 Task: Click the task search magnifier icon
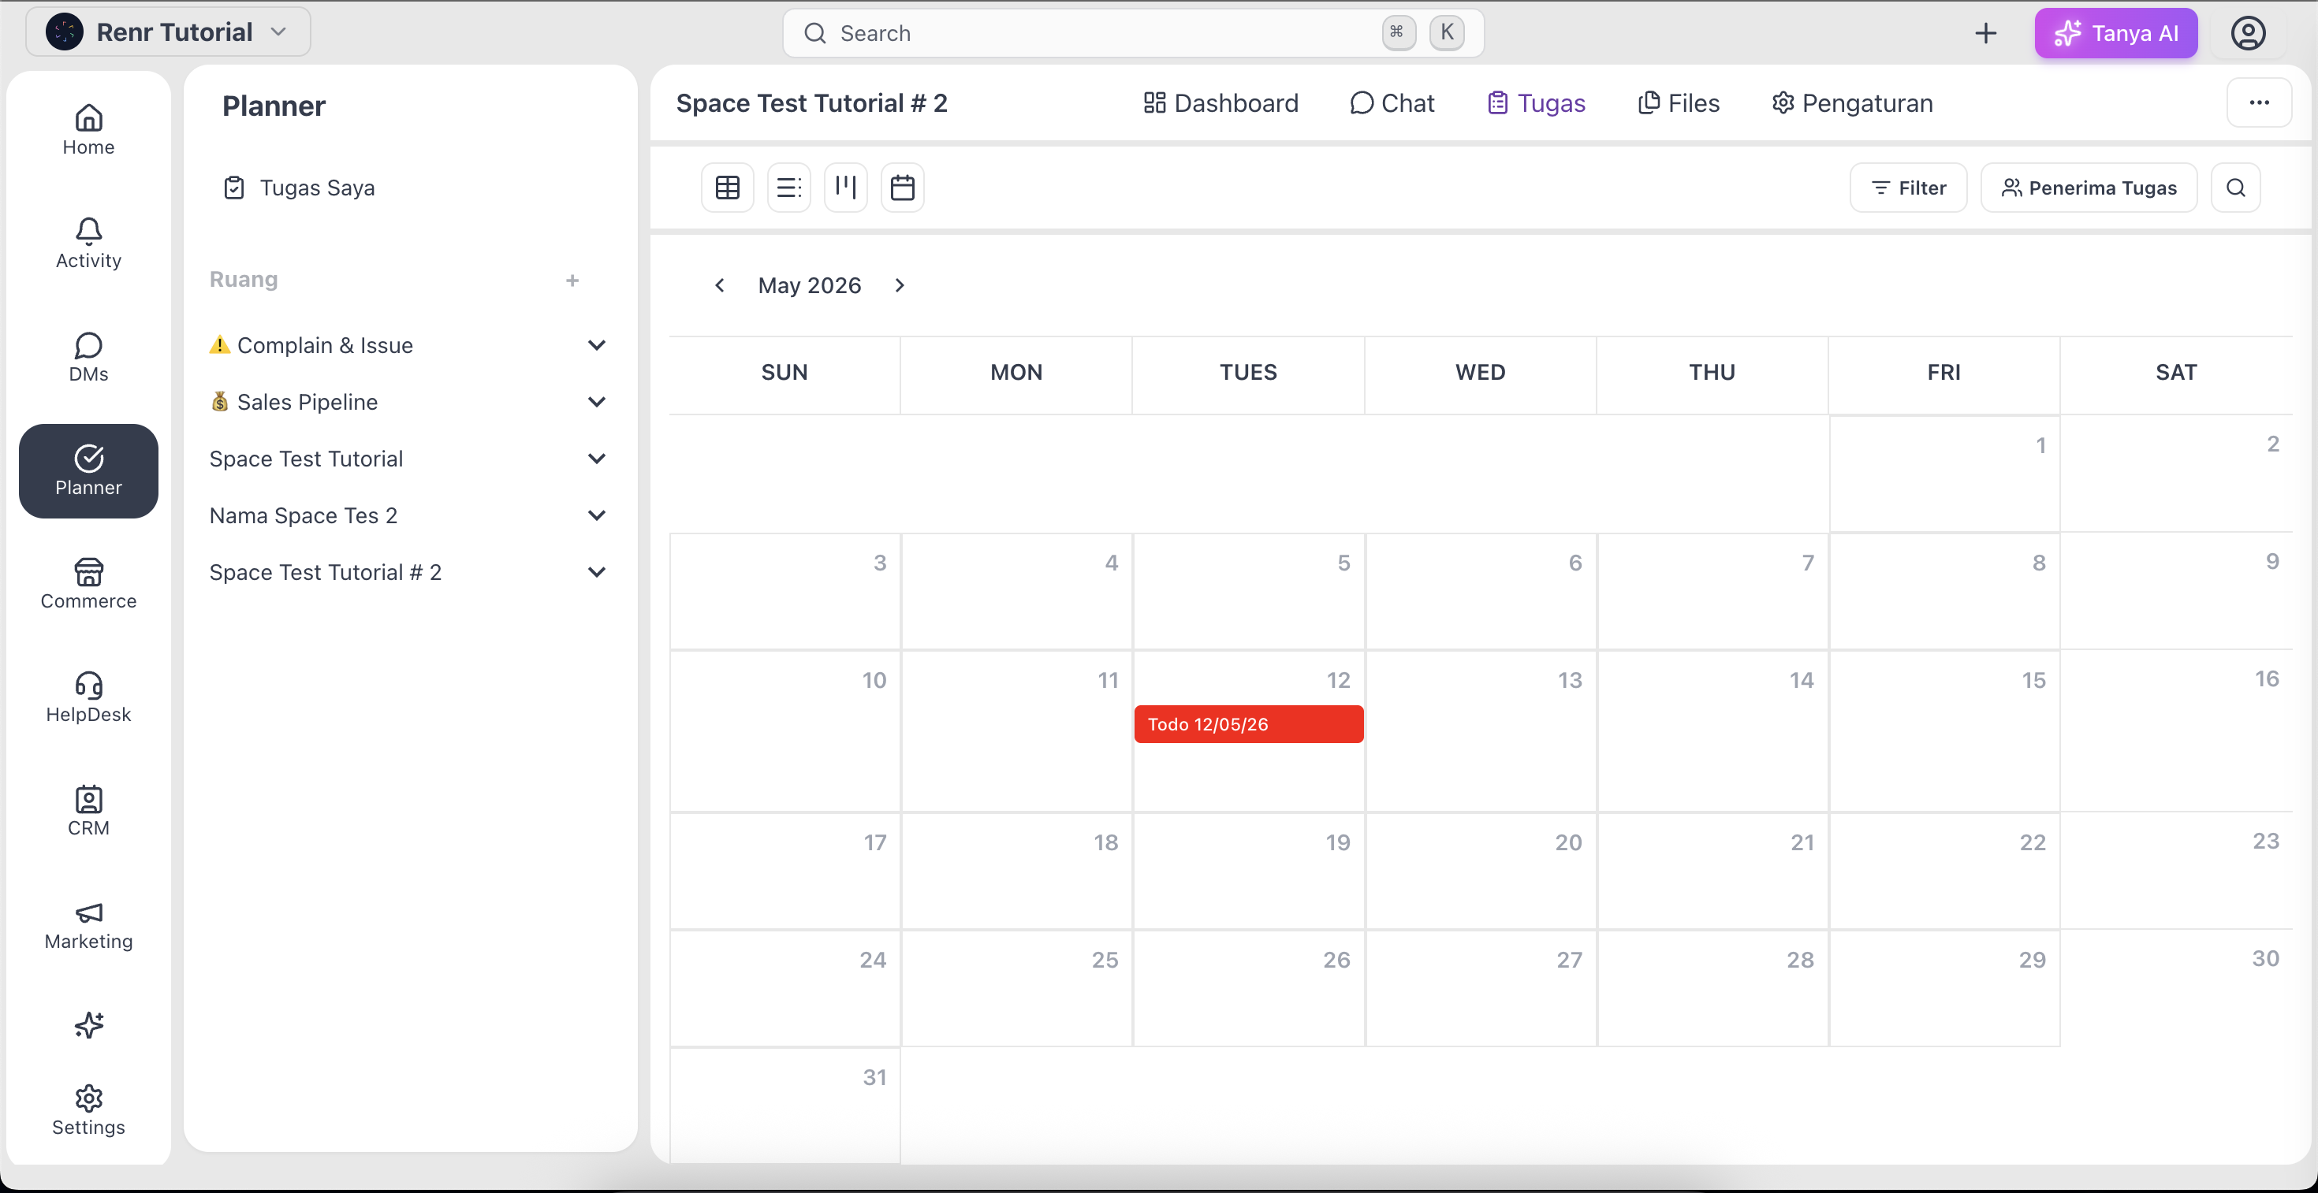coord(2235,188)
